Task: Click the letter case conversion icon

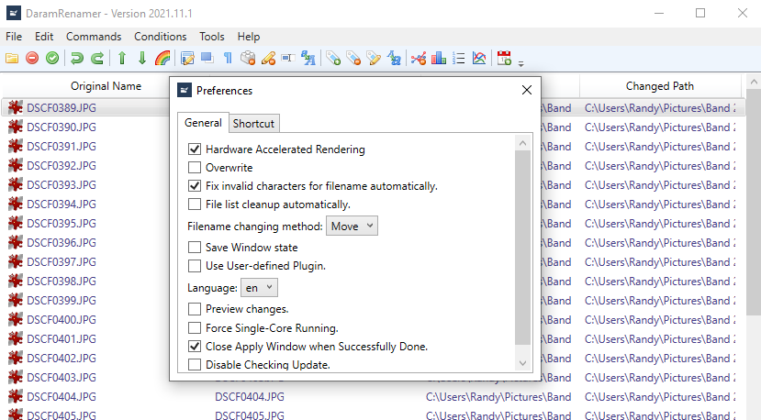Action: pyautogui.click(x=308, y=59)
